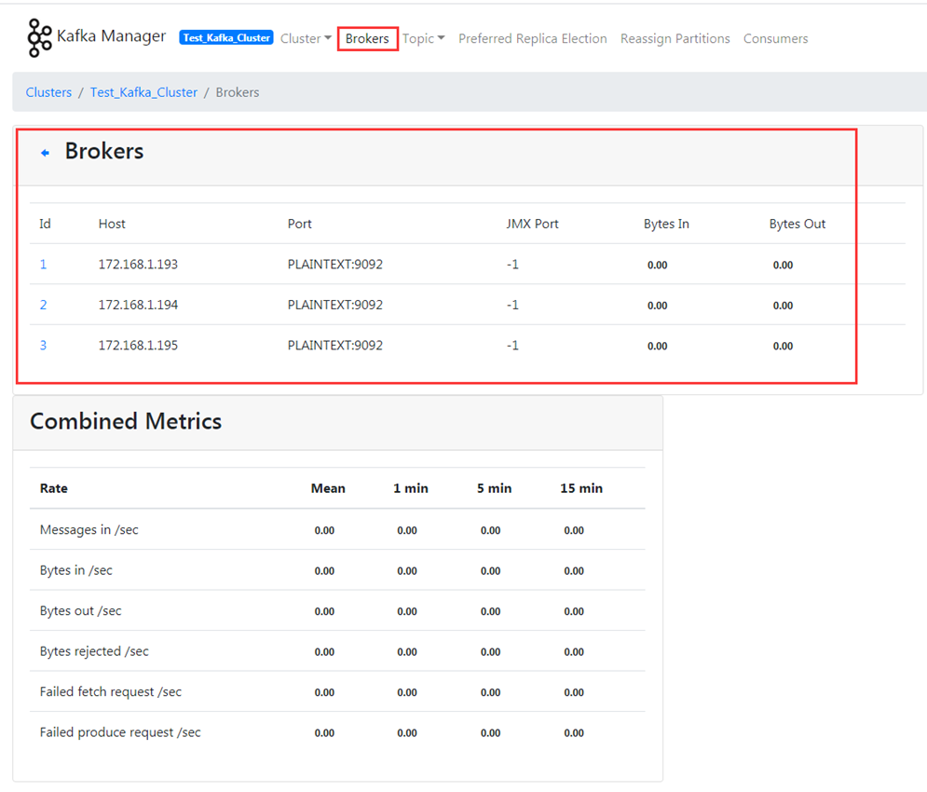
Task: Open the Brokers navigation item
Action: coord(367,38)
